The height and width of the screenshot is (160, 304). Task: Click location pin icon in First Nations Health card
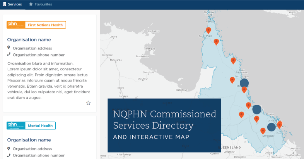click(x=9, y=48)
